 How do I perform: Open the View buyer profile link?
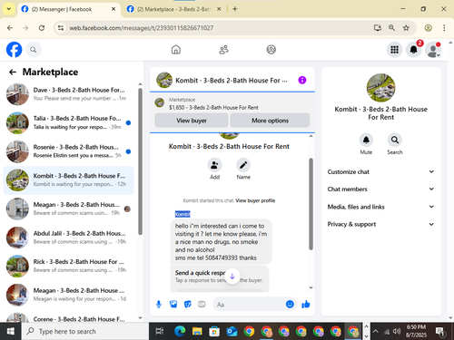255,200
